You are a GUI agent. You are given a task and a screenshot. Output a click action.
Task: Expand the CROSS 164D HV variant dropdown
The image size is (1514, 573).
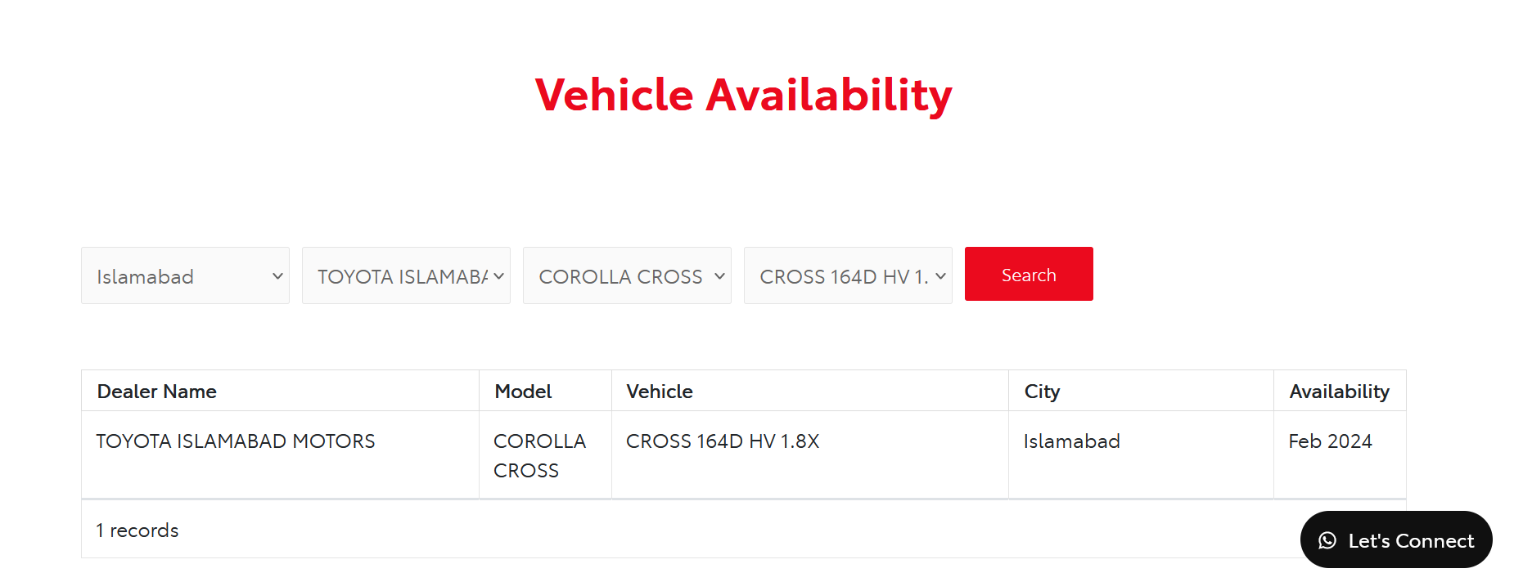[x=848, y=275]
